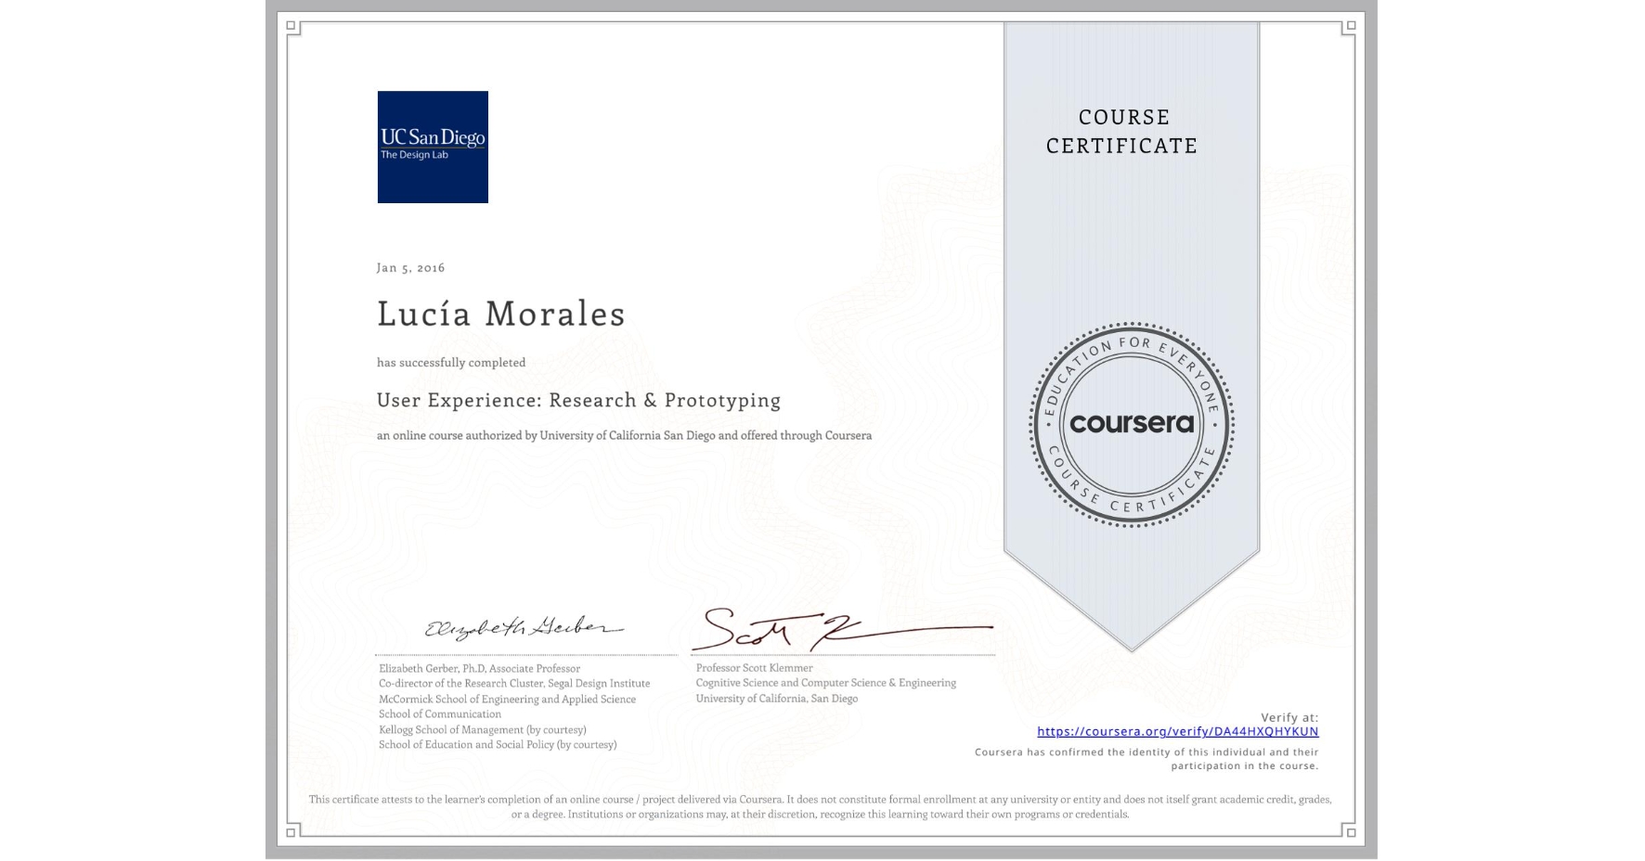Click the date Jan 5, 2016
1645x861 pixels.
coord(410,267)
